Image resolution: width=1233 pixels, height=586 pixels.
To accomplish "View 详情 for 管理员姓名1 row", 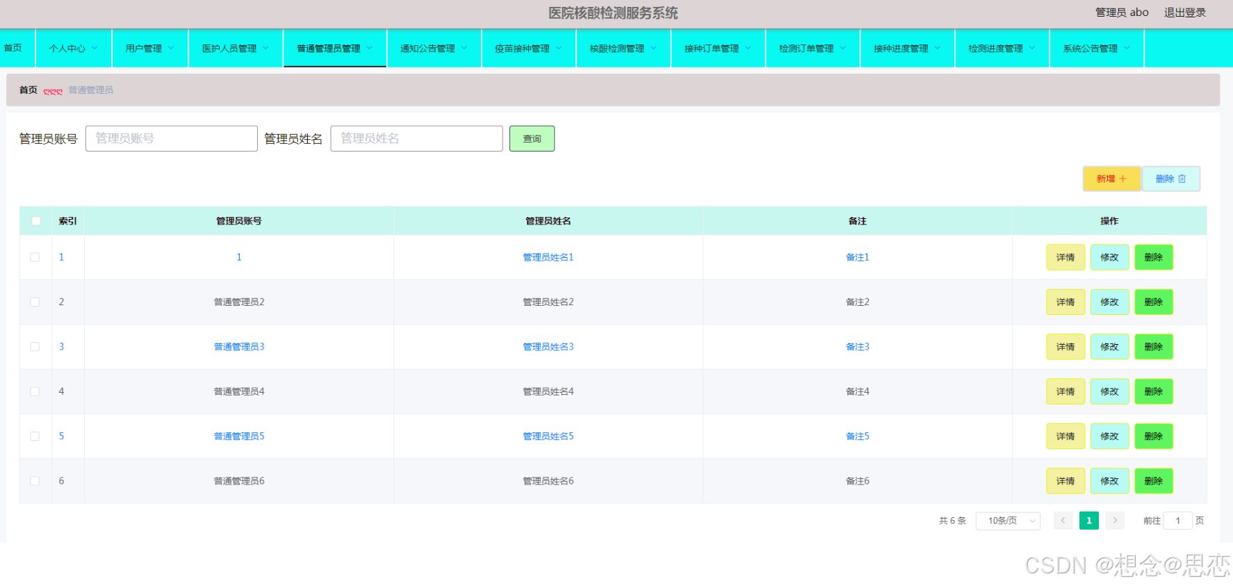I will pos(1065,257).
